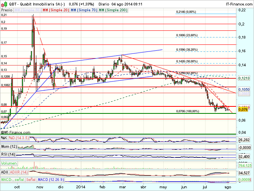Click the MACD-, señal label
The height and width of the screenshot is (191, 254).
pos(13,180)
